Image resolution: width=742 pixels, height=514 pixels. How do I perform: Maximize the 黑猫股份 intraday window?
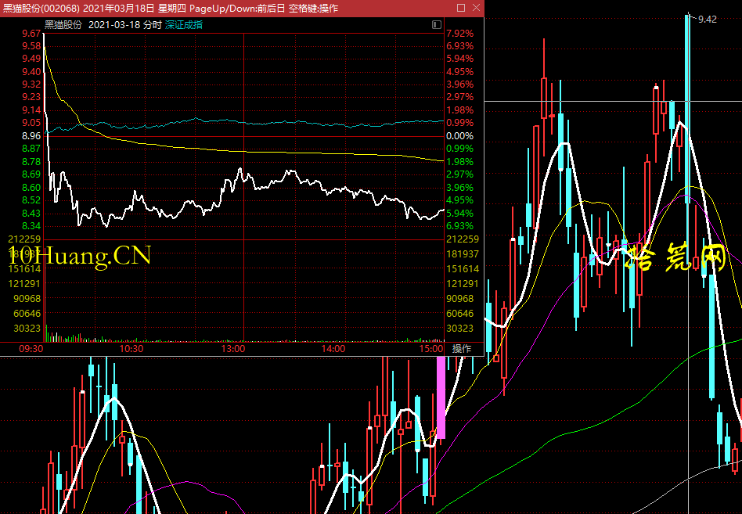[x=461, y=8]
